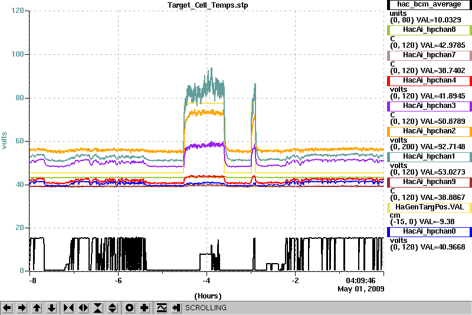Click the VAL=50.8789 reading text
The height and width of the screenshot is (315, 472).
coord(443,122)
